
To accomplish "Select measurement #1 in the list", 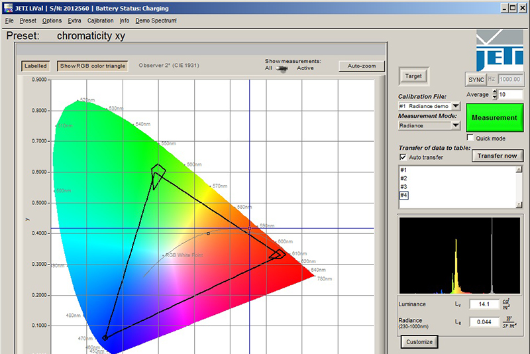I will (x=403, y=170).
